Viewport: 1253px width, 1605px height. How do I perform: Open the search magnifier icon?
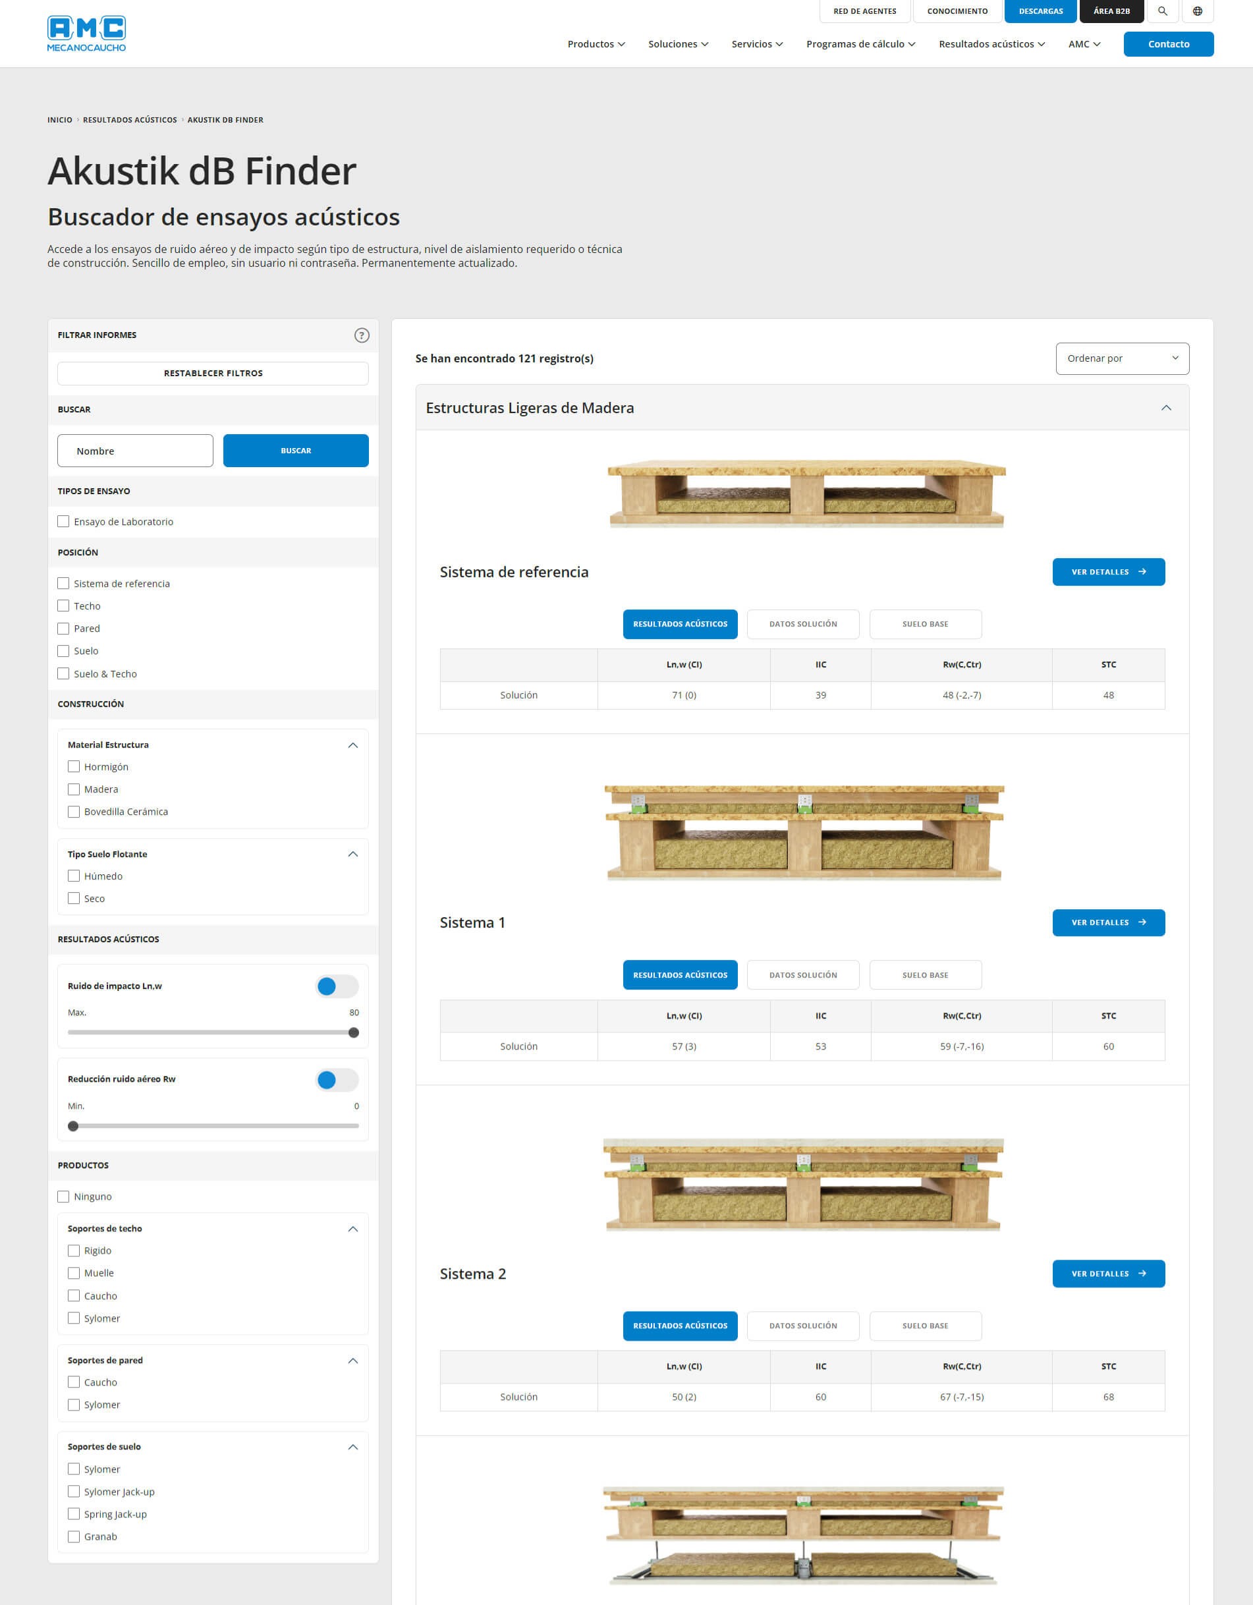(1163, 11)
